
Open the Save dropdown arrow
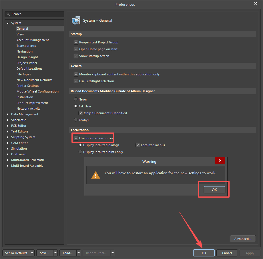click(55, 253)
